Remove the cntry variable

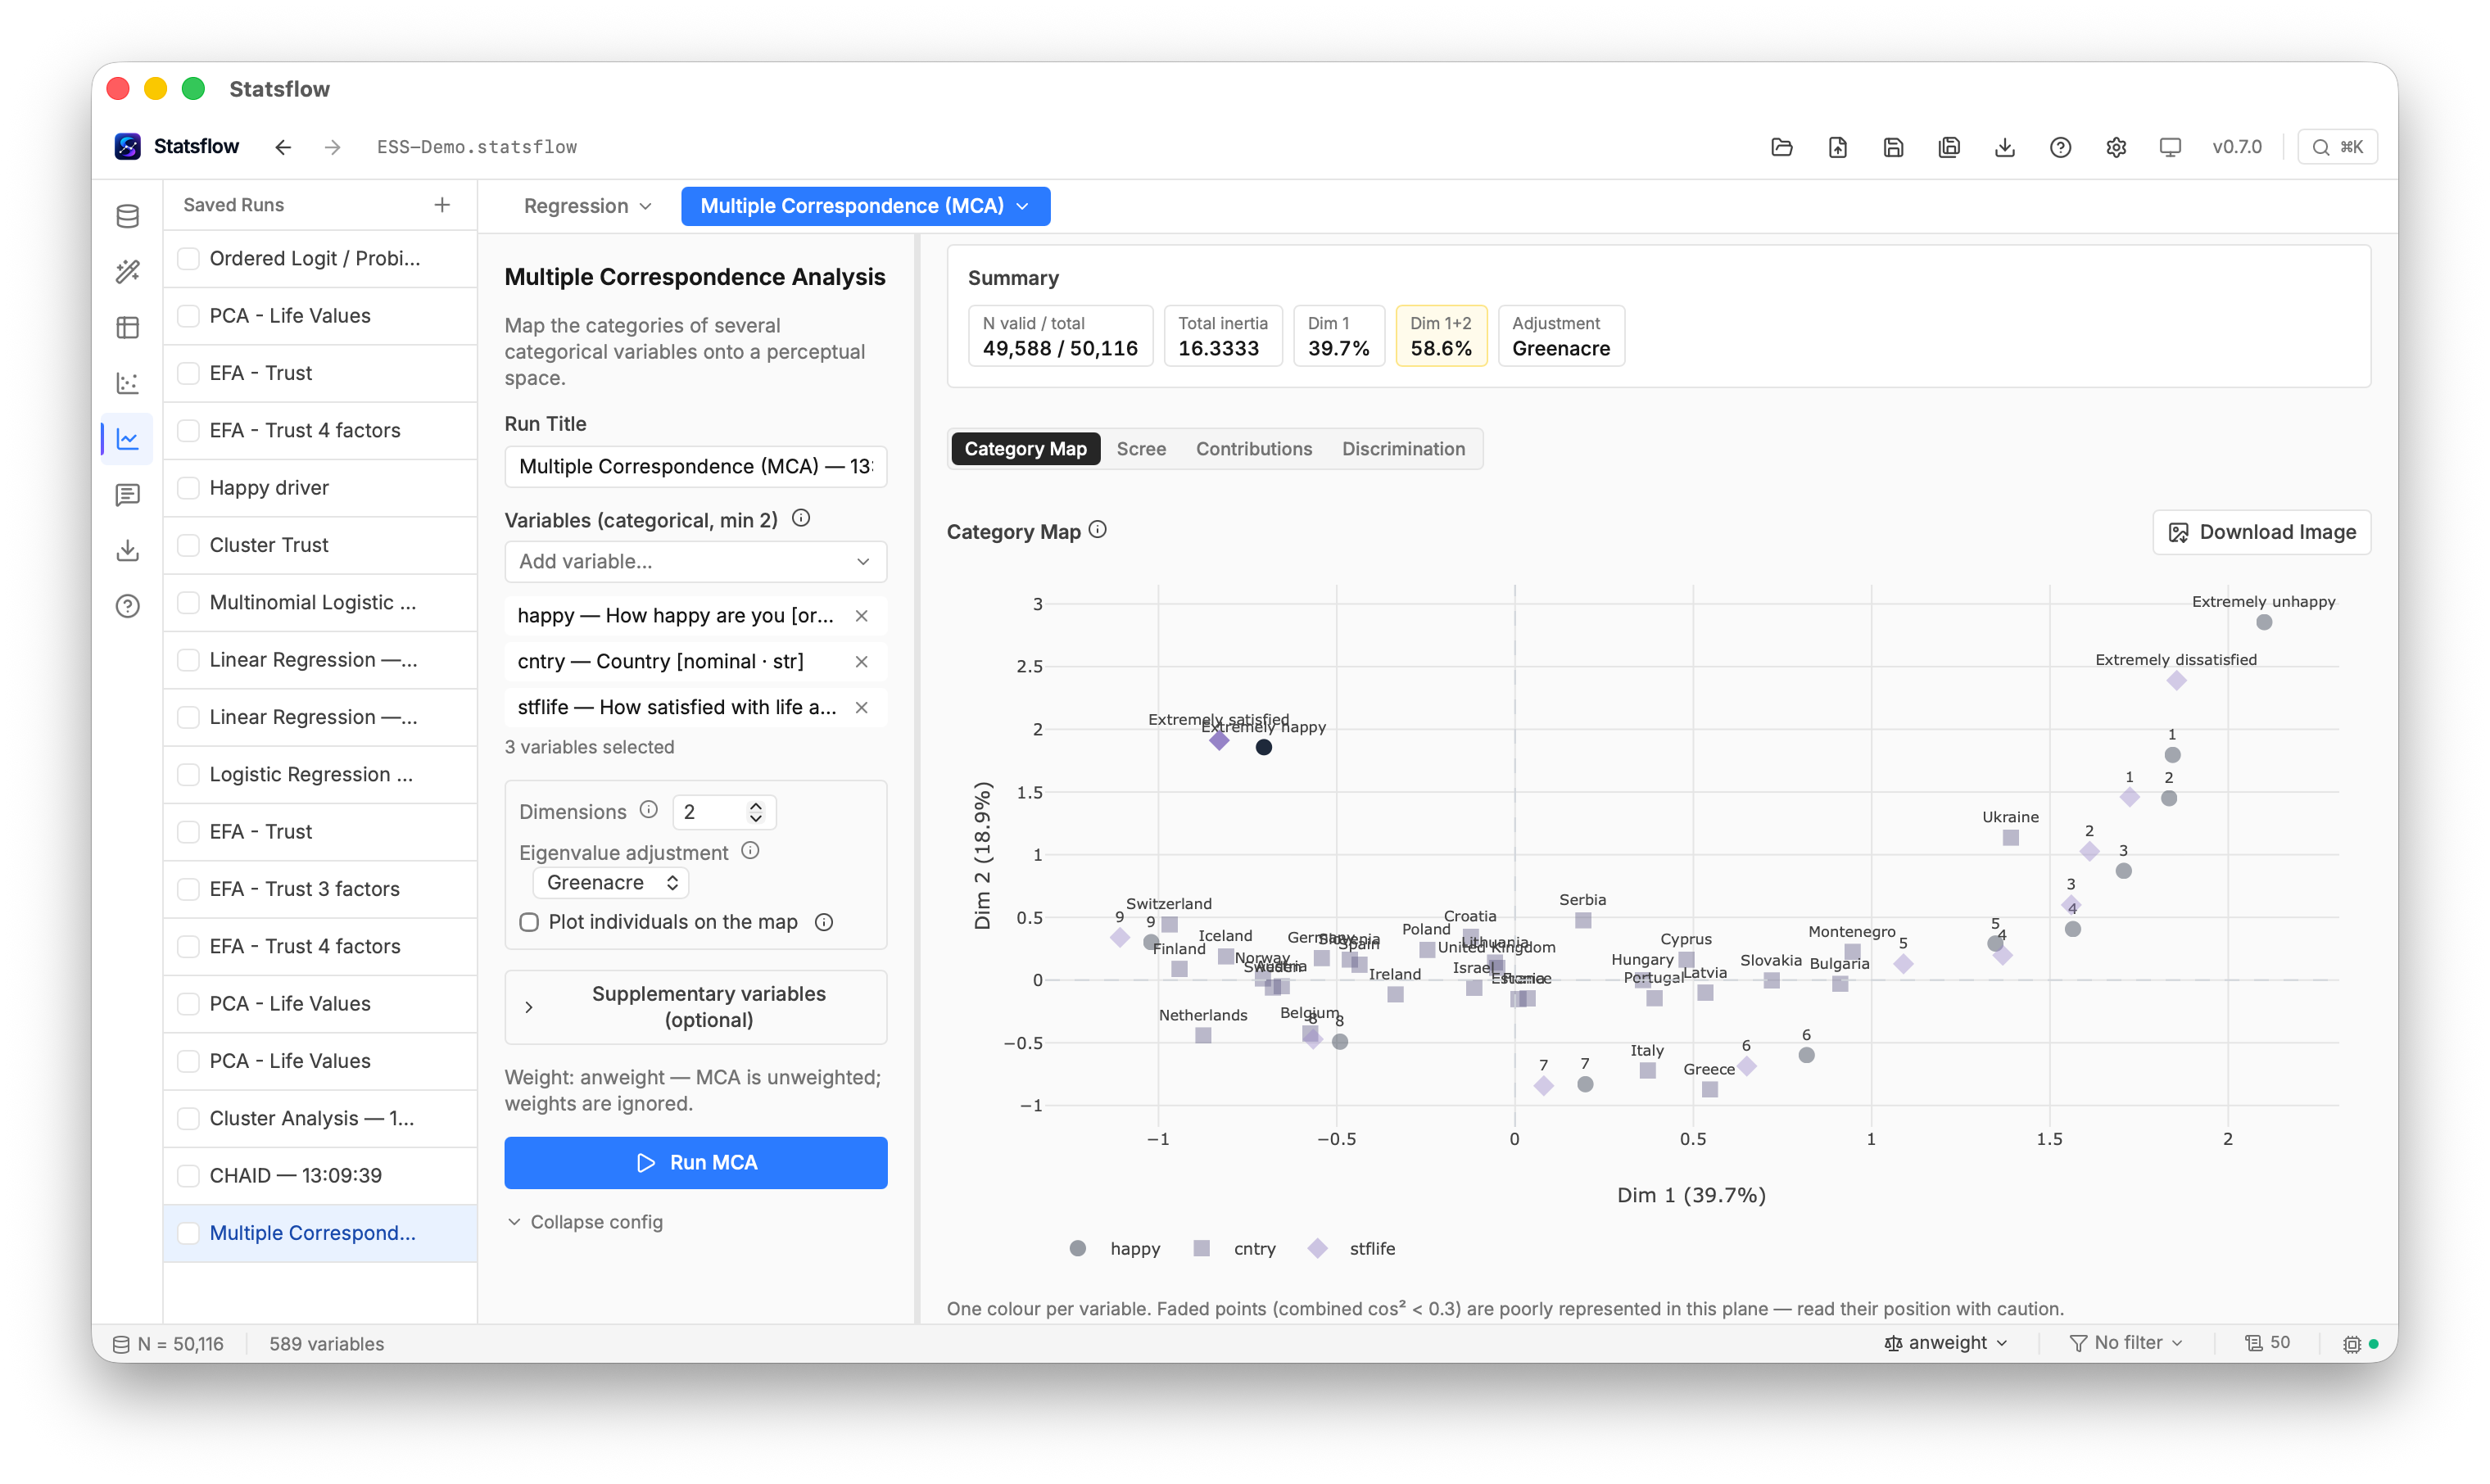[862, 662]
